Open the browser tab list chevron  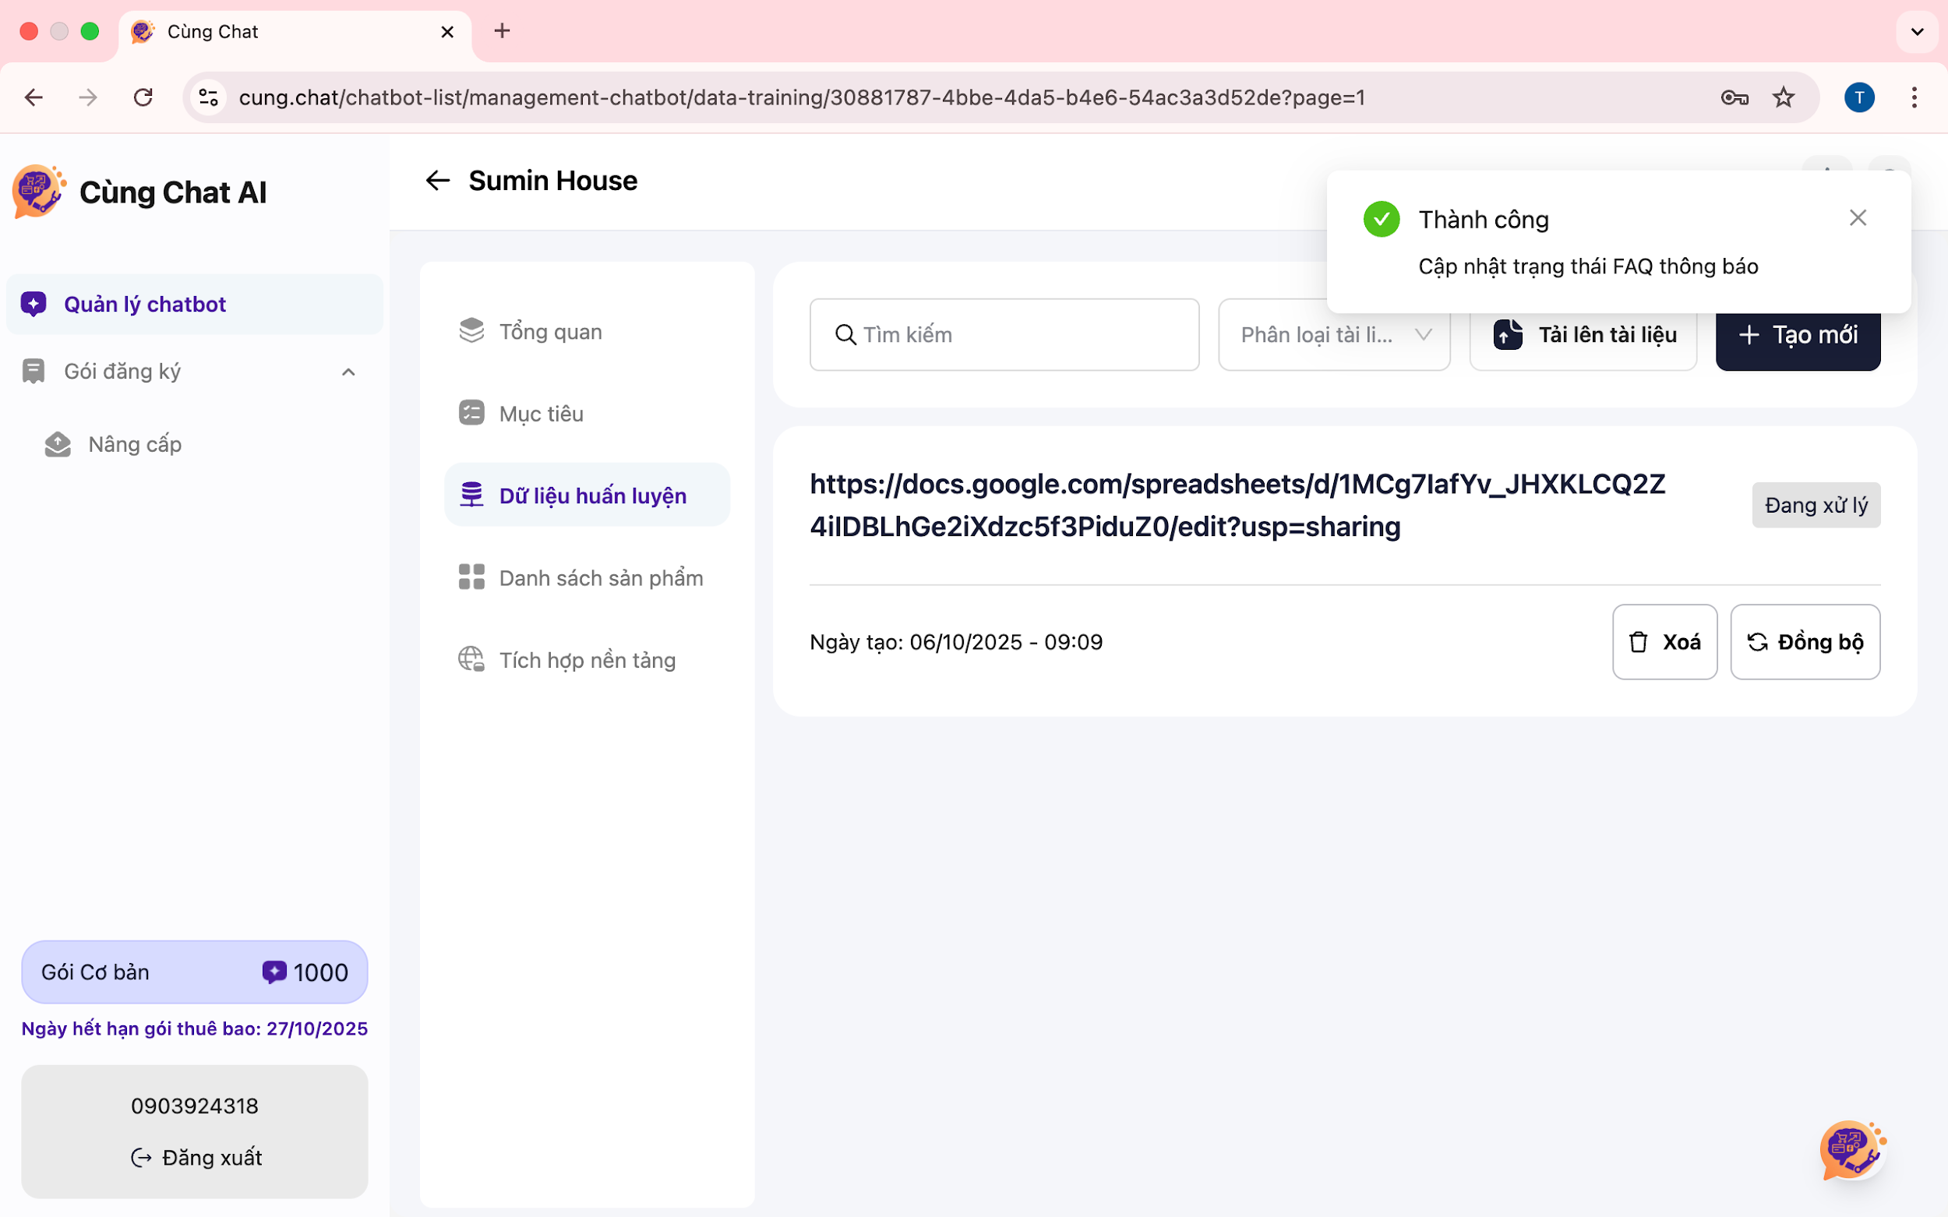pyautogui.click(x=1917, y=32)
